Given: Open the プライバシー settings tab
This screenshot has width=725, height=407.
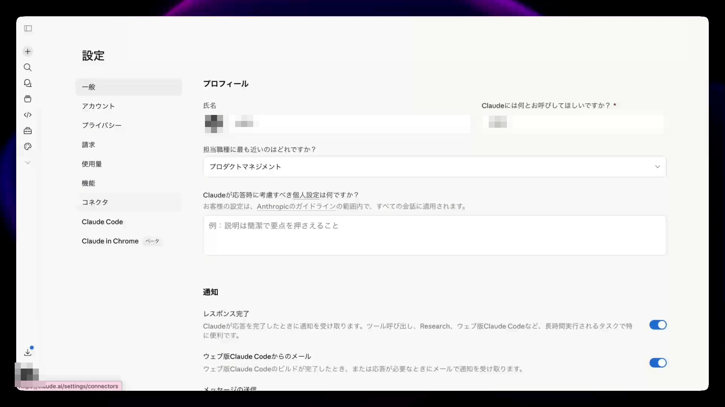Looking at the screenshot, I should [128, 125].
